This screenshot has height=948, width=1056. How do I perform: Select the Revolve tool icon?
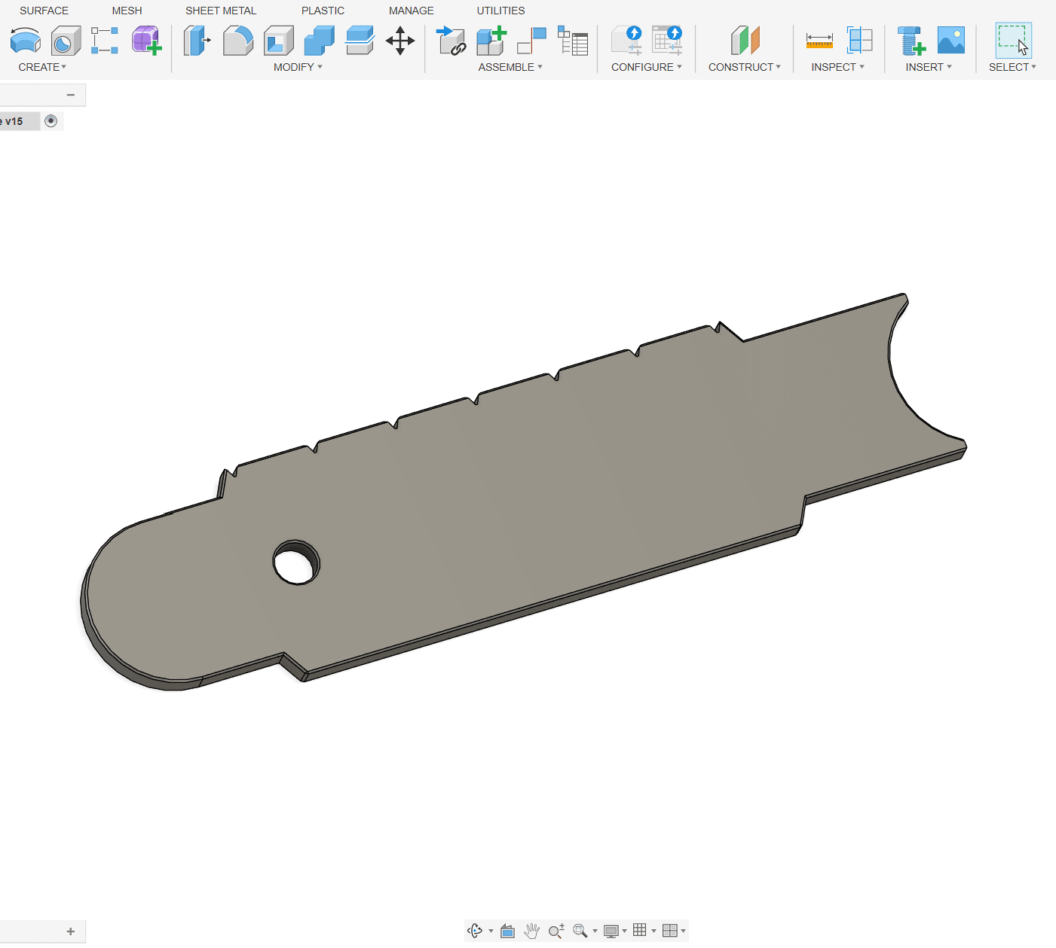26,41
